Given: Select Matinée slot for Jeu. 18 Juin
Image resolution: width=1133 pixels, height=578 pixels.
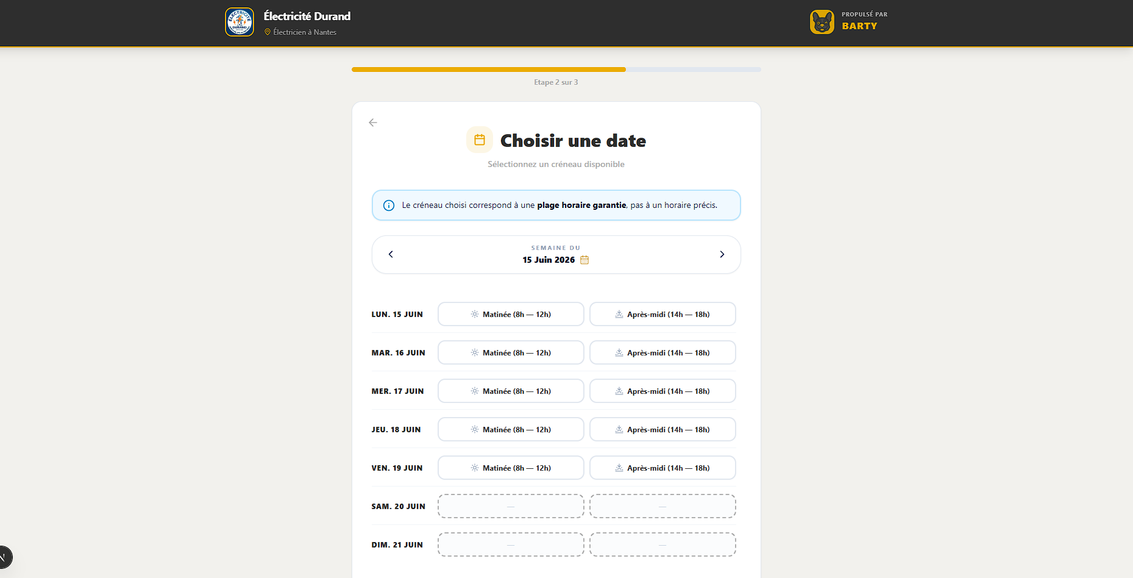Looking at the screenshot, I should click(x=511, y=429).
